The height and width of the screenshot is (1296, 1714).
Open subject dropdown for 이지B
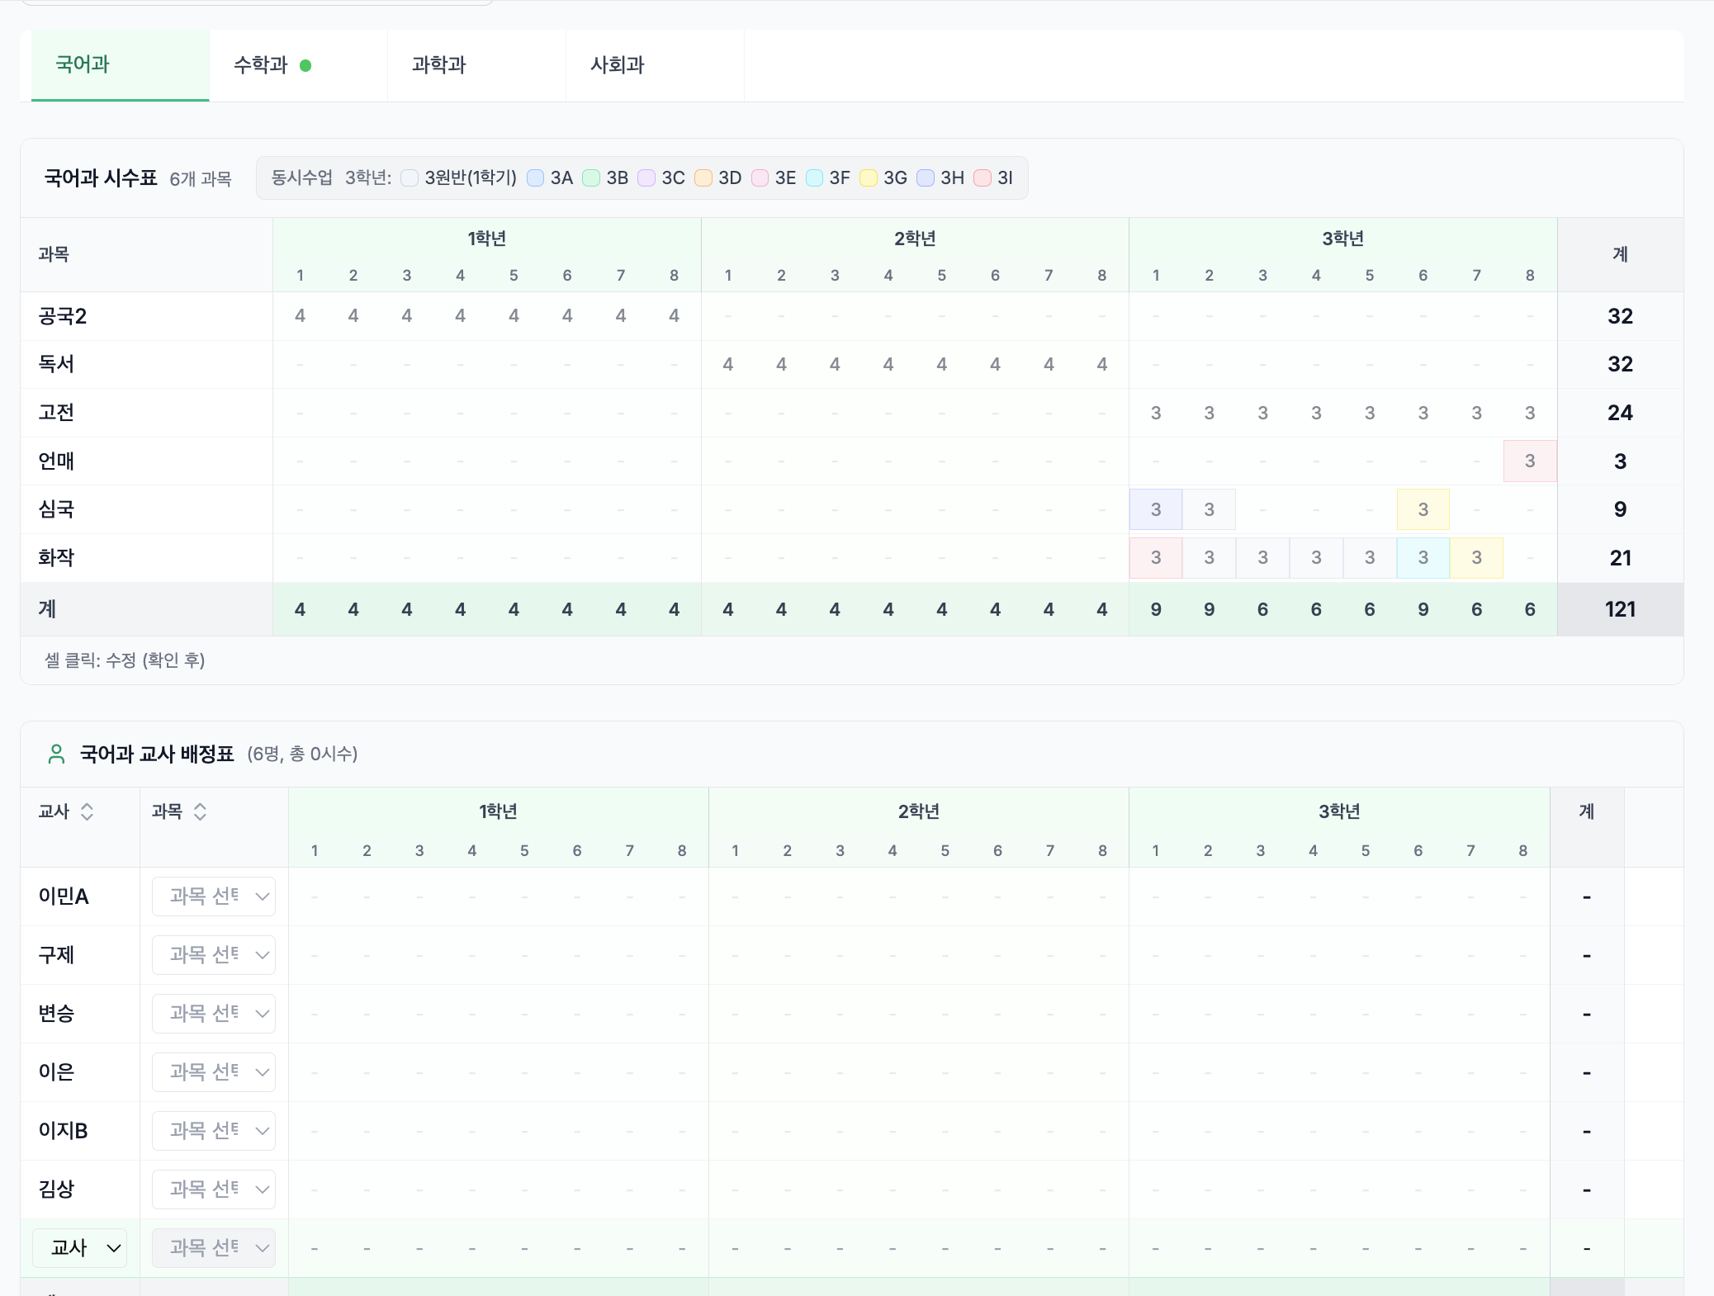[214, 1131]
